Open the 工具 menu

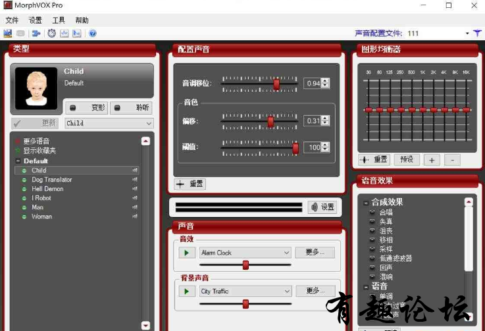pyautogui.click(x=59, y=20)
